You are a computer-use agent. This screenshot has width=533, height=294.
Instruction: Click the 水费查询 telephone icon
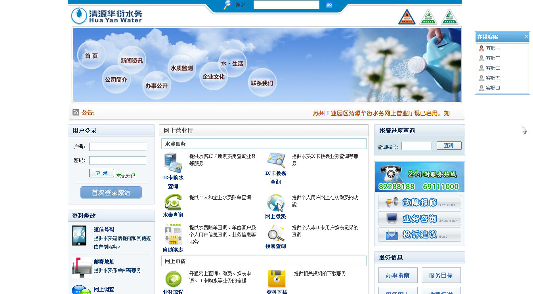pos(173,202)
